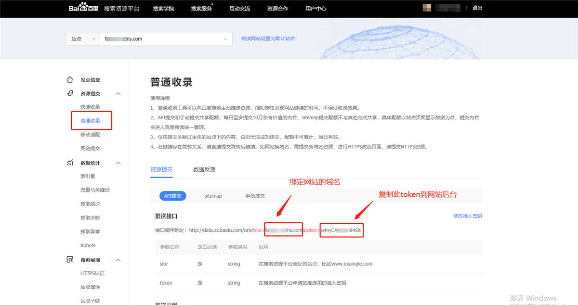Click the user avatar in top bar
578x305 pixels.
[x=427, y=8]
